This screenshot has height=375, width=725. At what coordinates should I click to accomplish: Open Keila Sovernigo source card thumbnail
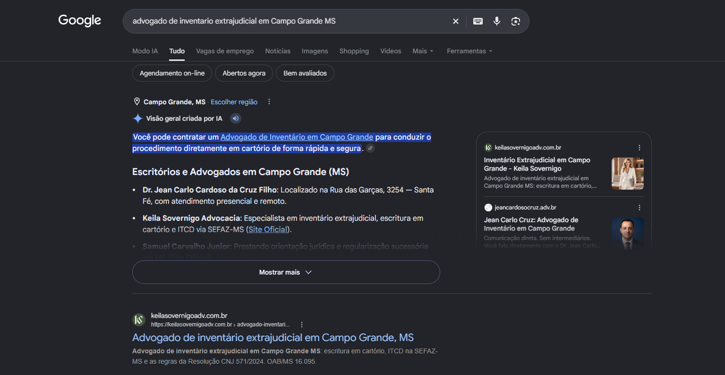pos(628,174)
